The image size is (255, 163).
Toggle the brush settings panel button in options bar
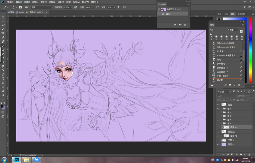tap(21, 7)
